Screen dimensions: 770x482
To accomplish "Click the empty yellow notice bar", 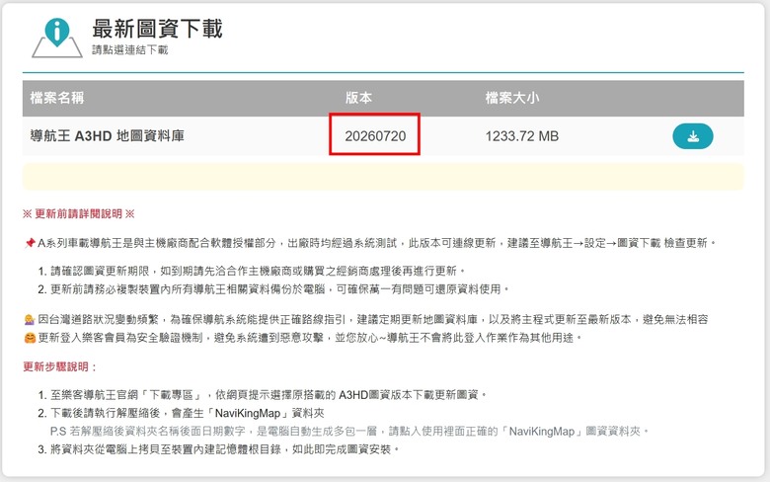I will pyautogui.click(x=383, y=177).
